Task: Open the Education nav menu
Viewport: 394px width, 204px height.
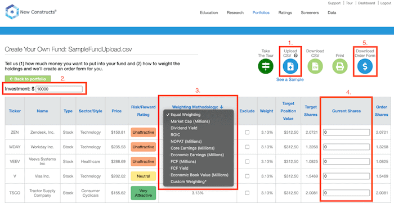Action: [x=209, y=12]
